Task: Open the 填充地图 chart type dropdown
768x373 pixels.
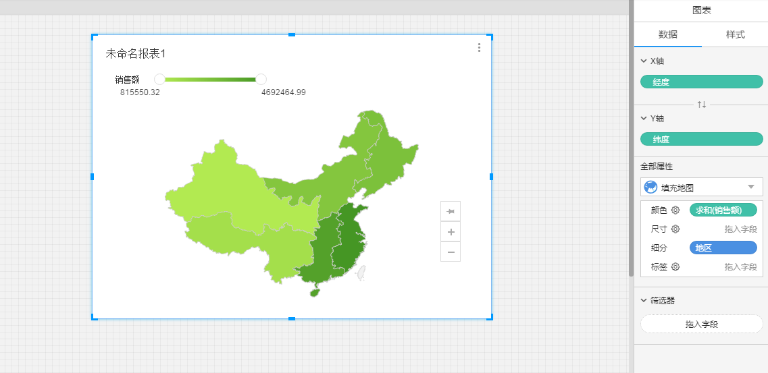Action: tap(702, 188)
